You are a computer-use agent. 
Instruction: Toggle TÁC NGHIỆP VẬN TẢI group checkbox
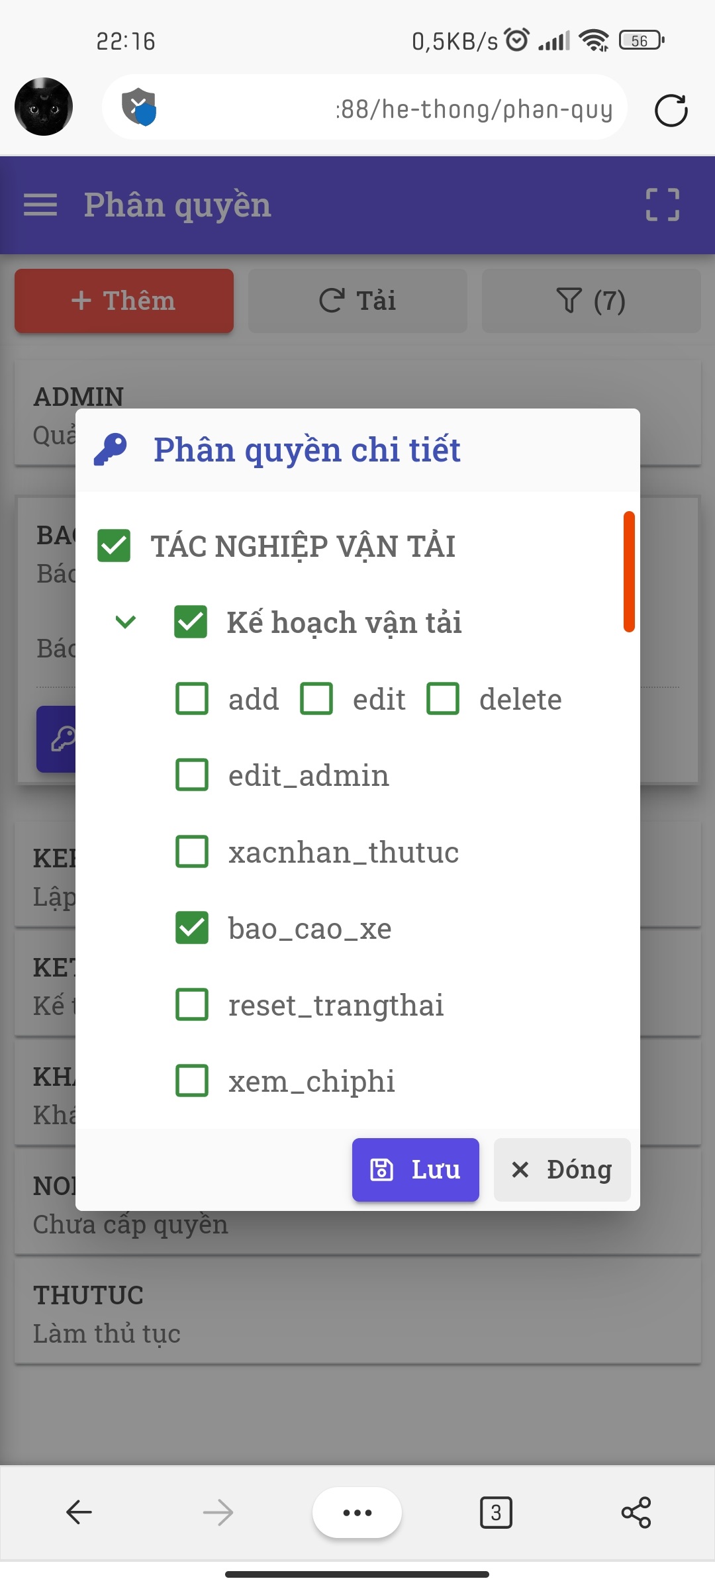pyautogui.click(x=114, y=546)
